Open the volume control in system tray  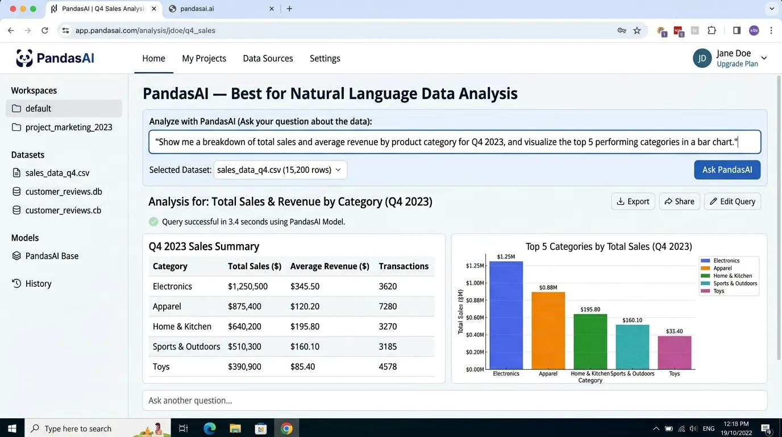[693, 428]
